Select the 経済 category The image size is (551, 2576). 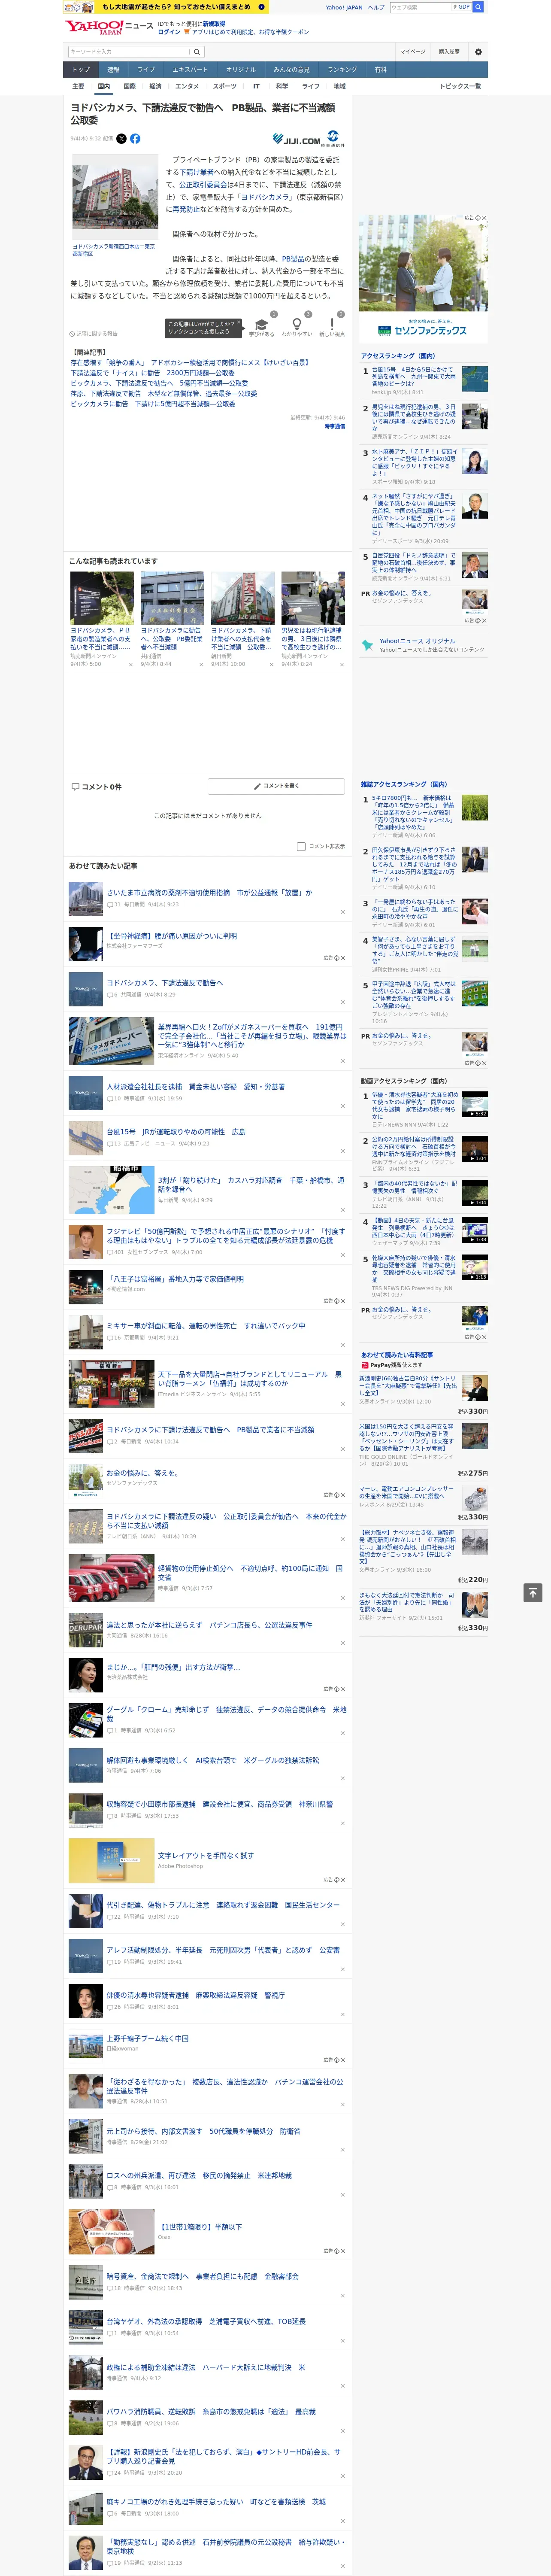(x=155, y=86)
